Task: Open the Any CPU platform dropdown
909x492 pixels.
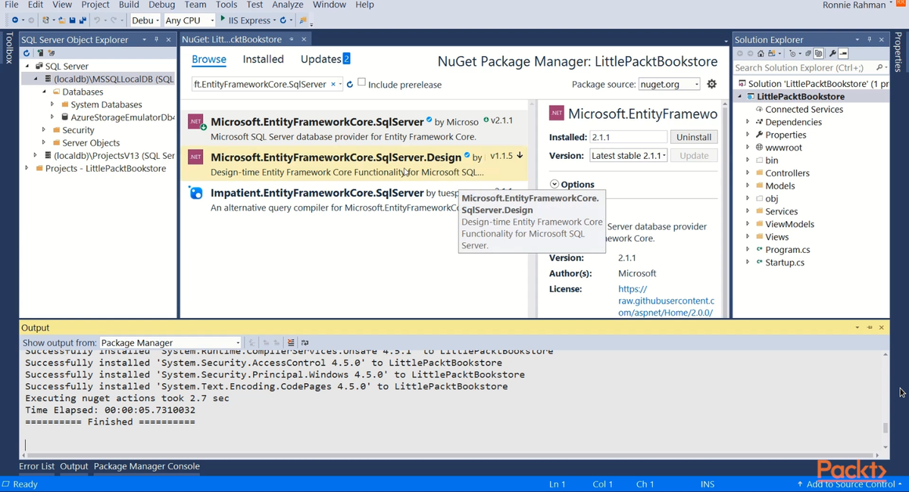Action: (188, 20)
